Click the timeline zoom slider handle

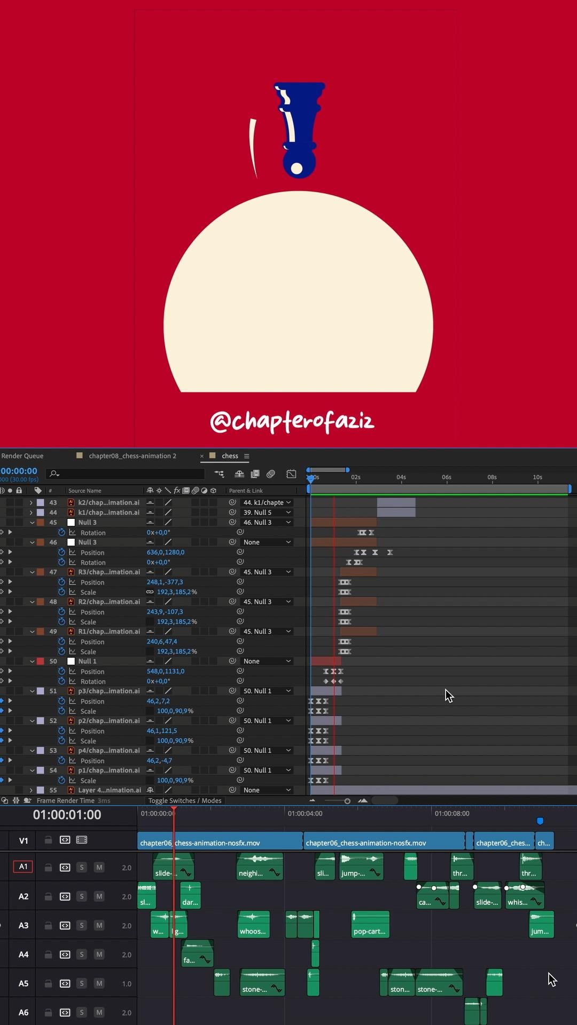(347, 801)
